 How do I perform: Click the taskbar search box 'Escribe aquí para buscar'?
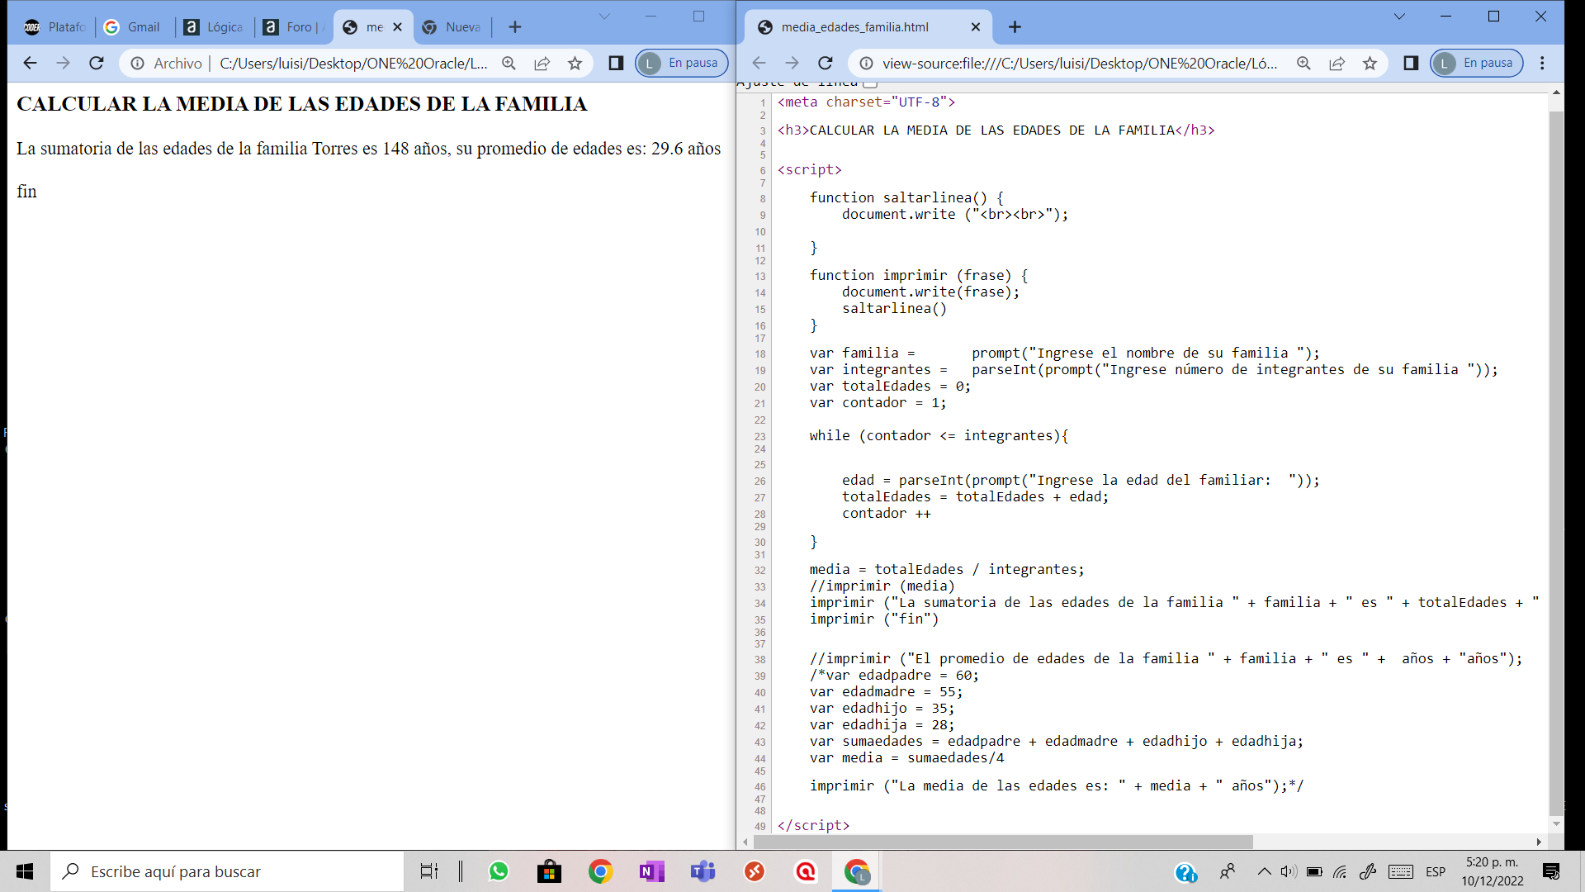point(228,871)
